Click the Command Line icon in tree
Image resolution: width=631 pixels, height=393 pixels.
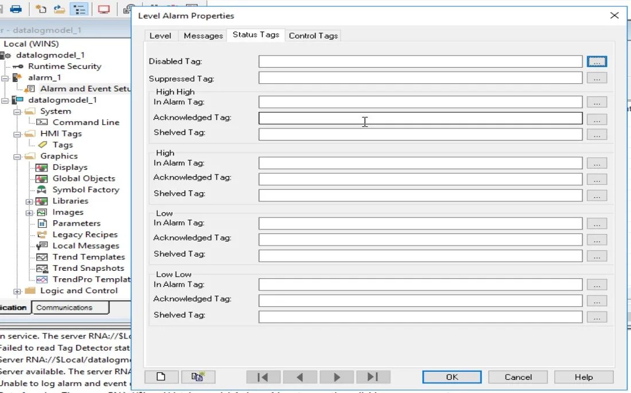42,122
